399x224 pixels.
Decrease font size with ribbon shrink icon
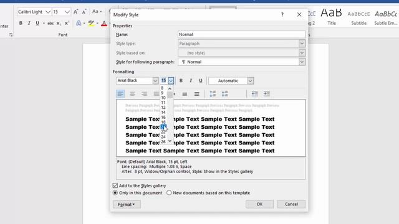point(84,12)
